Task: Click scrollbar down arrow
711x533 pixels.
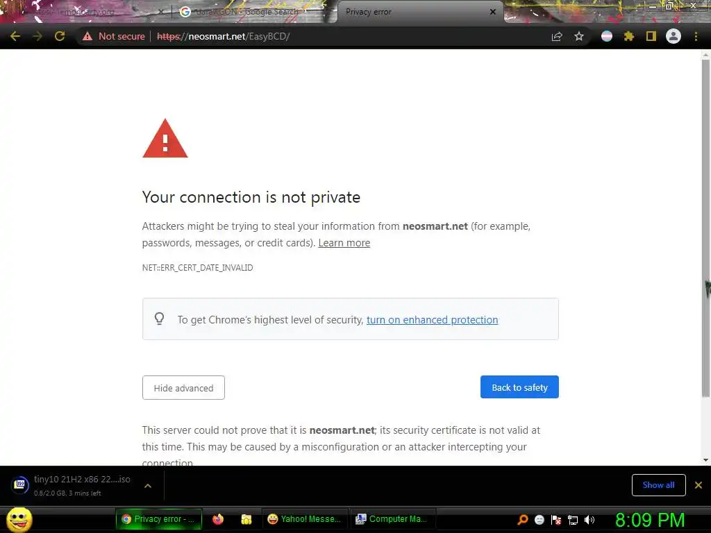Action: [x=705, y=460]
